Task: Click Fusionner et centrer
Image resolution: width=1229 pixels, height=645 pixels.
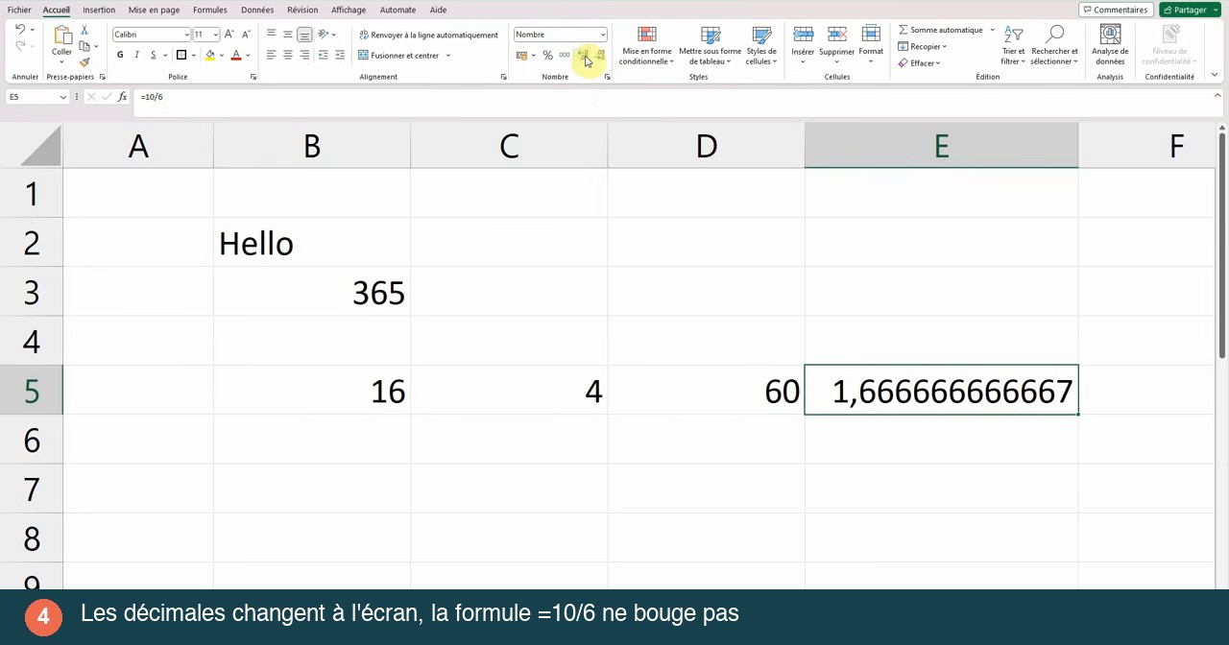Action: tap(398, 56)
